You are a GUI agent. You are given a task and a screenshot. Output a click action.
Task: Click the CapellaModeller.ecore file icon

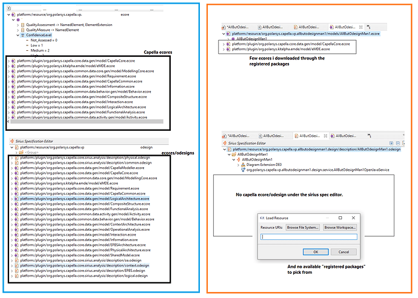[x=16, y=168]
